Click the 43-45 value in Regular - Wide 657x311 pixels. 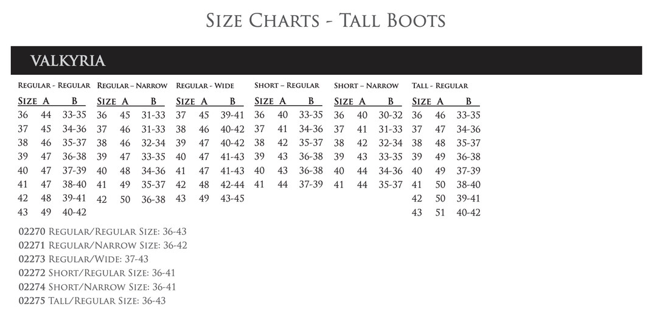pos(232,198)
